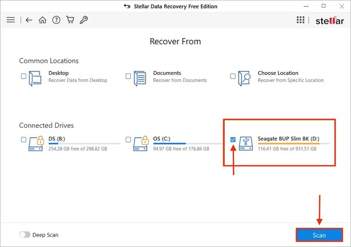This screenshot has height=247, width=351.
Task: Open the apps grid icon
Action: click(x=300, y=20)
